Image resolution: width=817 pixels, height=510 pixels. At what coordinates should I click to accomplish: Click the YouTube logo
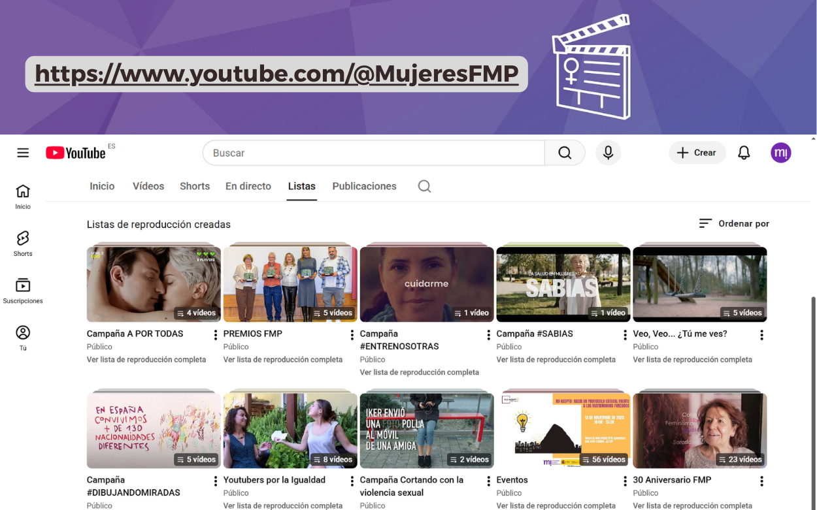(x=76, y=153)
